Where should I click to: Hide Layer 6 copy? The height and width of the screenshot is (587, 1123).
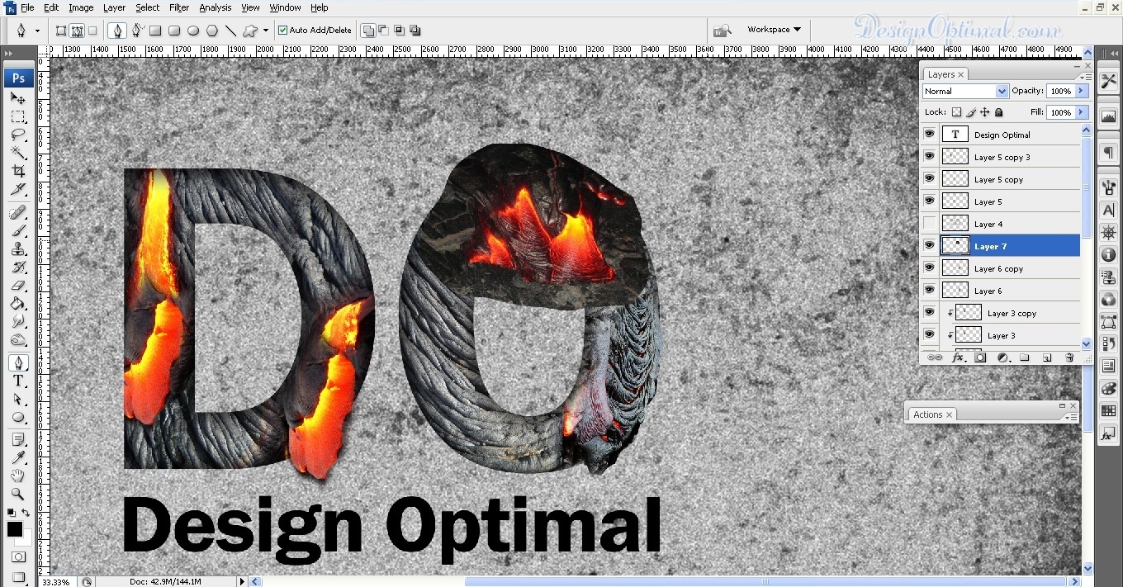point(930,268)
